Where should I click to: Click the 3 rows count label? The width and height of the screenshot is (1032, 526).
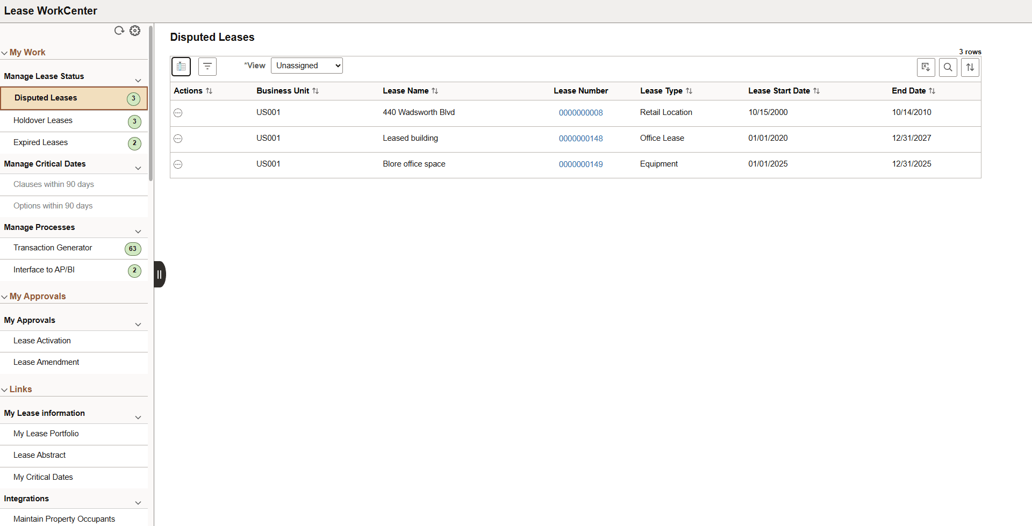click(970, 52)
